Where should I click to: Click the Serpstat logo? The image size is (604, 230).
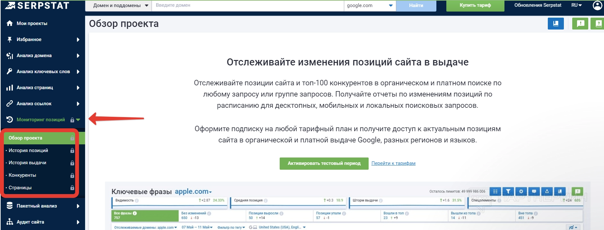click(37, 5)
